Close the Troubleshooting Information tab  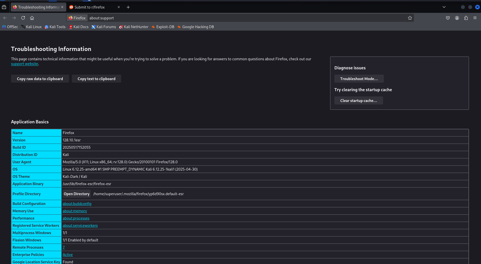[x=62, y=7]
